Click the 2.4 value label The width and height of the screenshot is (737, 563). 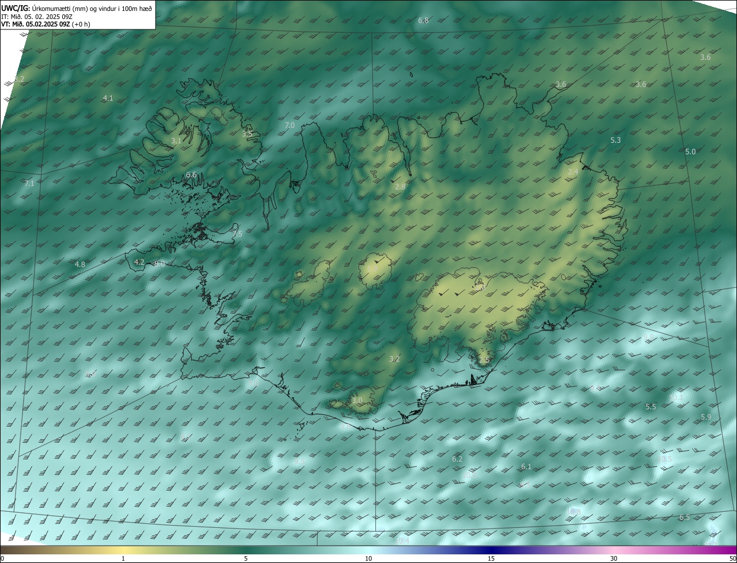(x=573, y=172)
